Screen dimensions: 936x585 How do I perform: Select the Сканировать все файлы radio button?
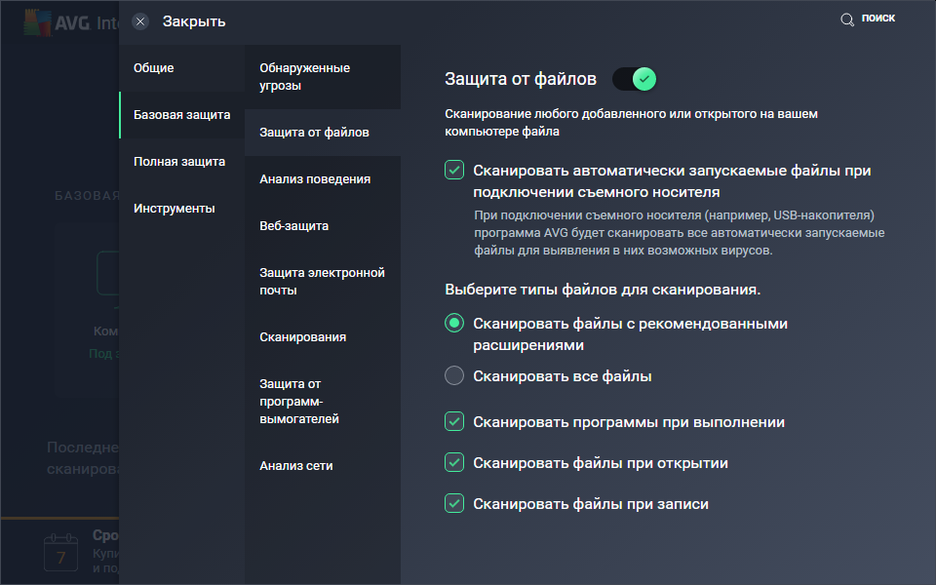[x=454, y=375]
